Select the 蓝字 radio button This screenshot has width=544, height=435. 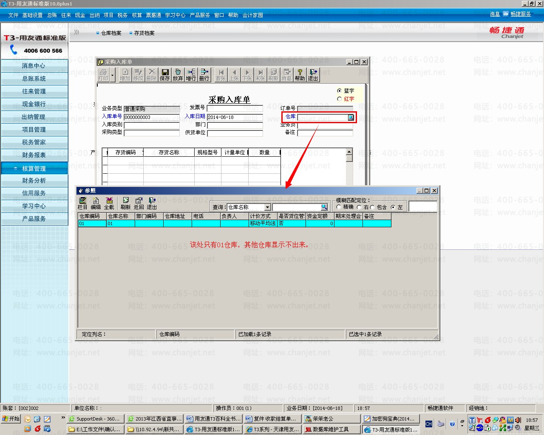pyautogui.click(x=340, y=91)
